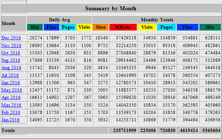Click the Monthly Totals group header
The width and height of the screenshot is (222, 139).
[x=157, y=20]
